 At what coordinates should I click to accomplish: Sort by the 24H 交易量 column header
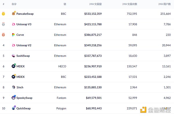click(x=95, y=4)
